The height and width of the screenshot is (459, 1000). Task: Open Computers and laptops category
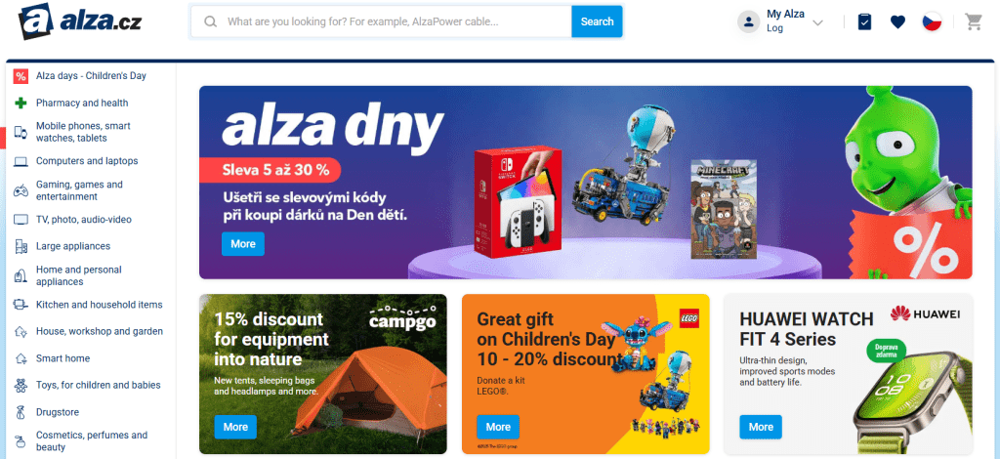pyautogui.click(x=87, y=161)
